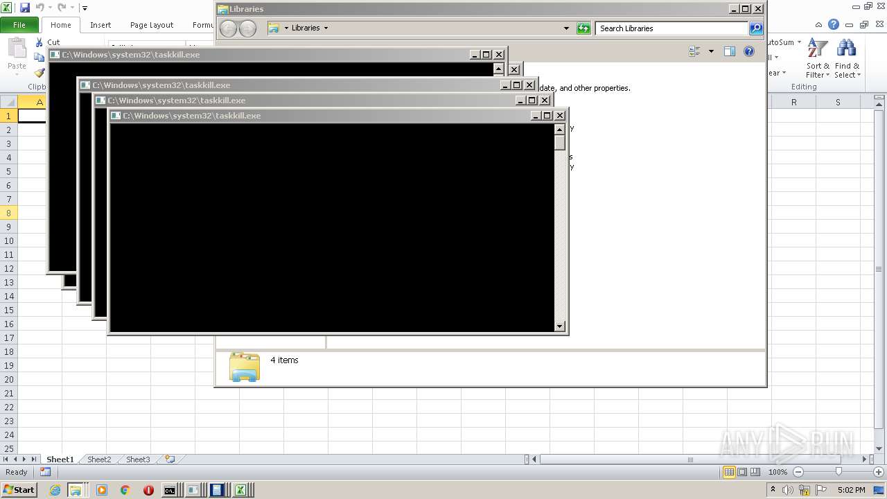
Task: Click the up arrow of taskkill scrollbar
Action: click(560, 130)
